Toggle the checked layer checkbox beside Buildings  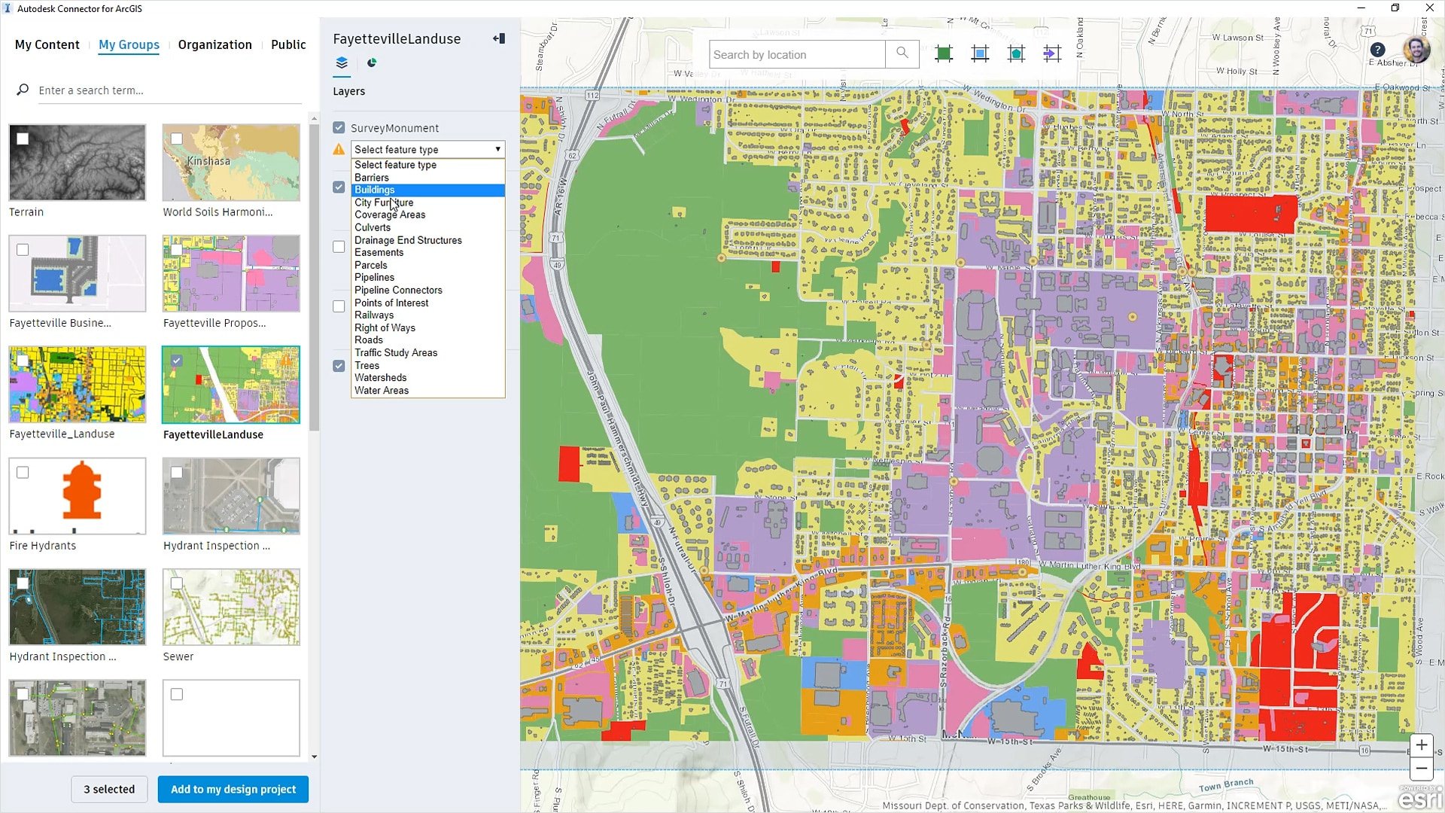pyautogui.click(x=339, y=187)
